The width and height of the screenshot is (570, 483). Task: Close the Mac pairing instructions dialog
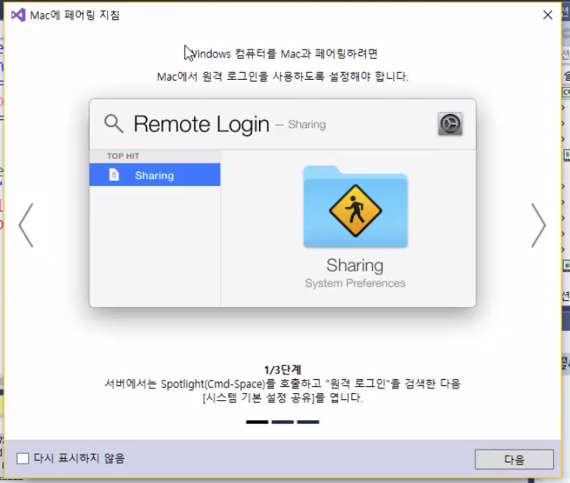pos(548,15)
